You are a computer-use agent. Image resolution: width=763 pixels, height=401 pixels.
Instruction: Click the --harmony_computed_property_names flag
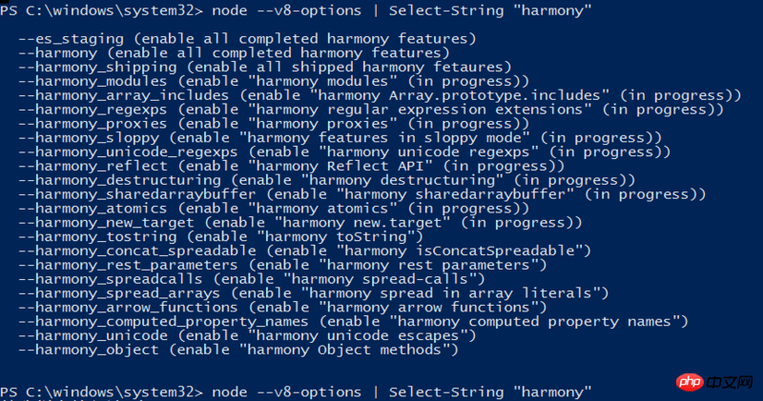point(163,321)
